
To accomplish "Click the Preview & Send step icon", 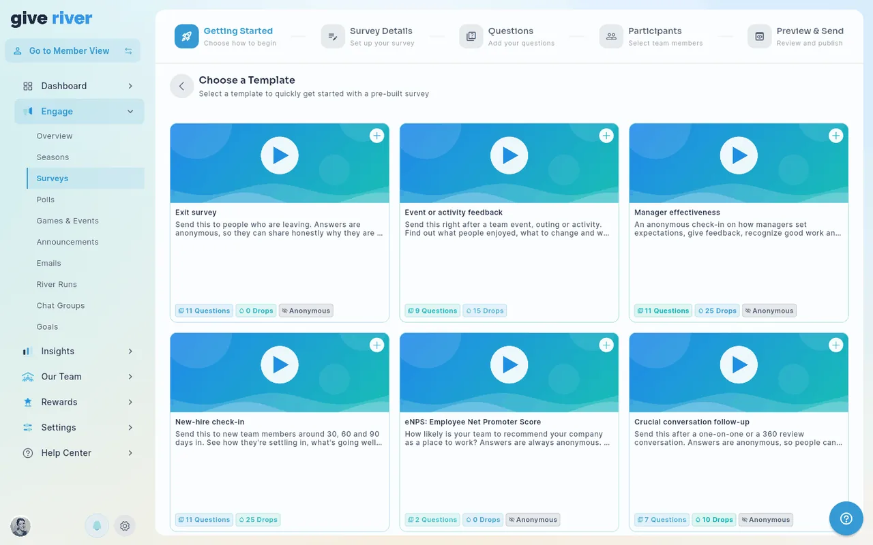I will pos(760,37).
